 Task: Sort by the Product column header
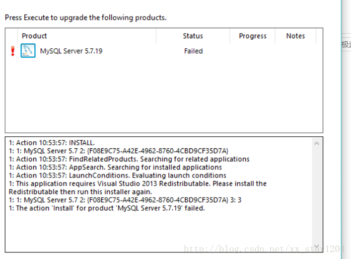[34, 36]
